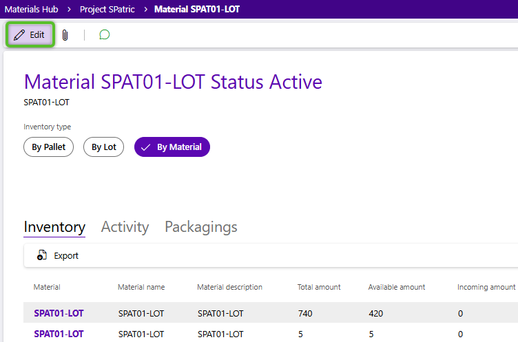Open attachments via the paperclip icon
This screenshot has height=342, width=518.
65,34
